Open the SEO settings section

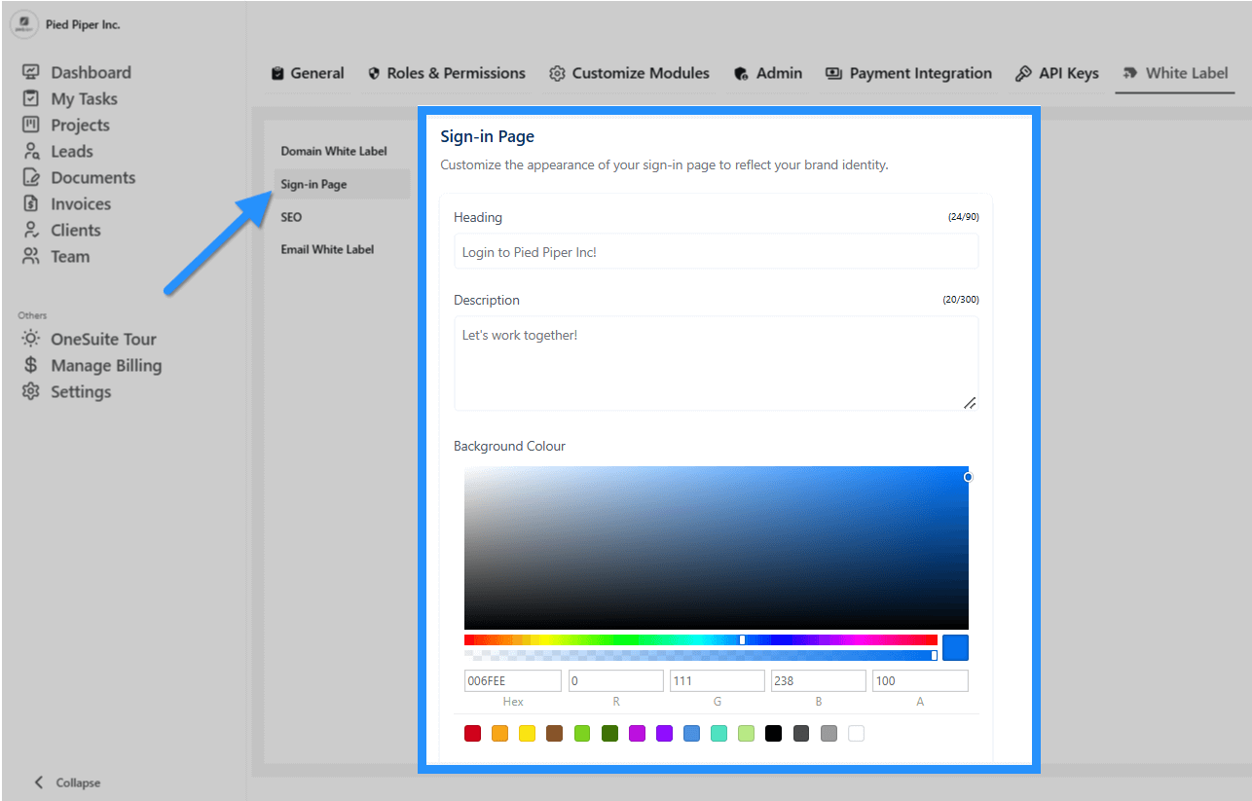290,216
